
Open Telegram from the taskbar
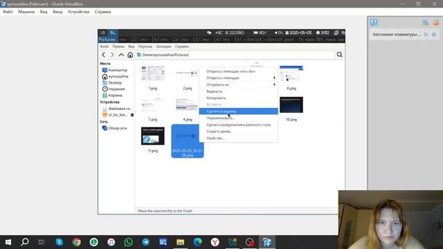pyautogui.click(x=146, y=242)
